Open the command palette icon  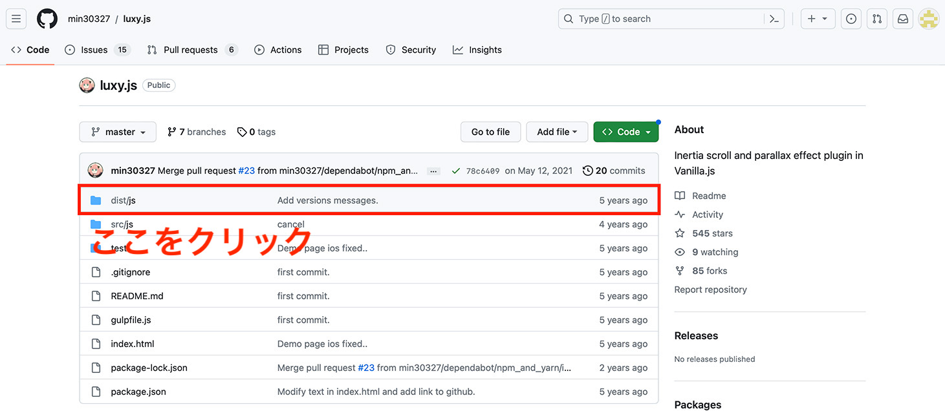point(774,19)
